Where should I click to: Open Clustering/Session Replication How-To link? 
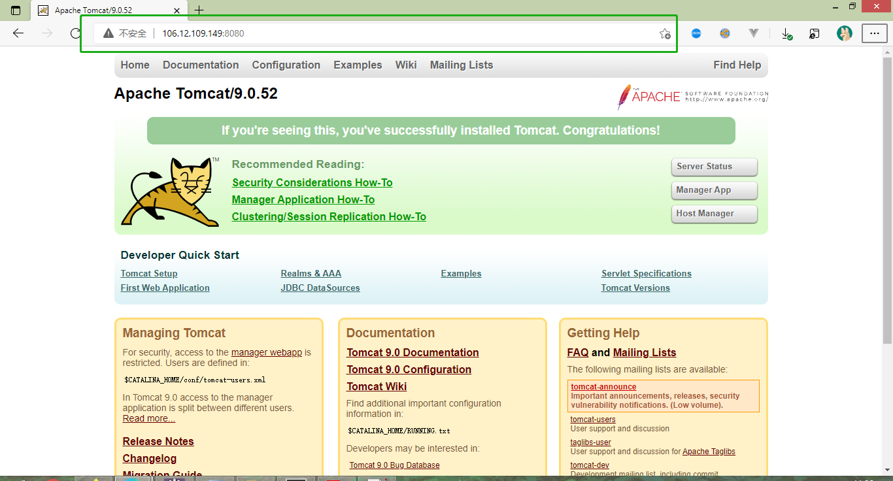[329, 217]
